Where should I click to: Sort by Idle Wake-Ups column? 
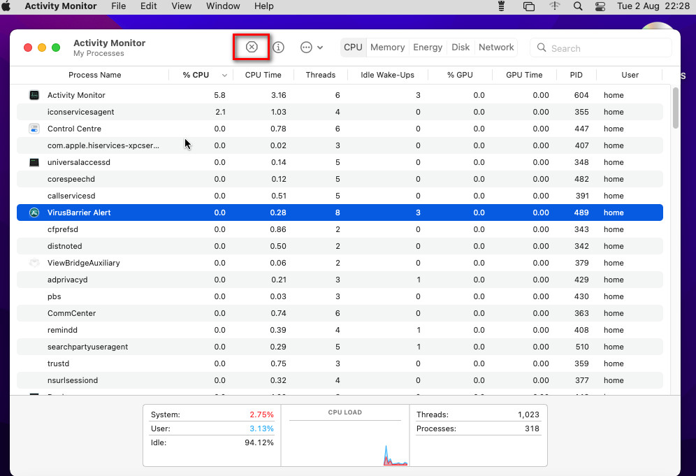[387, 75]
